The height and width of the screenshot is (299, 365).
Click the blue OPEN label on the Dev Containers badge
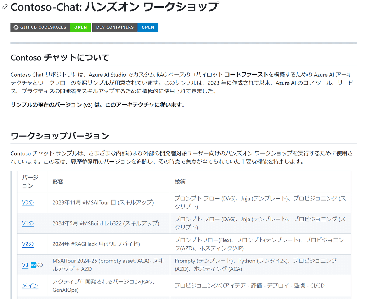[x=148, y=27]
